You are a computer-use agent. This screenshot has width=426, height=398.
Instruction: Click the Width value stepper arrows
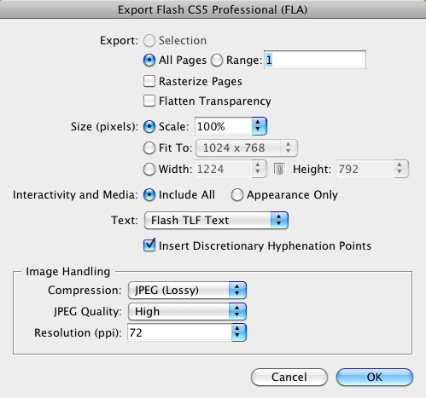[x=259, y=169]
